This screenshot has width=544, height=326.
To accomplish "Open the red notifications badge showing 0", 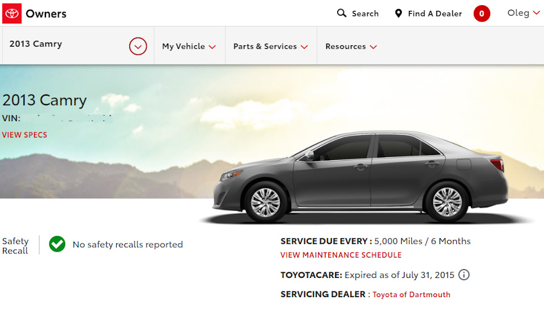I will pyautogui.click(x=482, y=14).
